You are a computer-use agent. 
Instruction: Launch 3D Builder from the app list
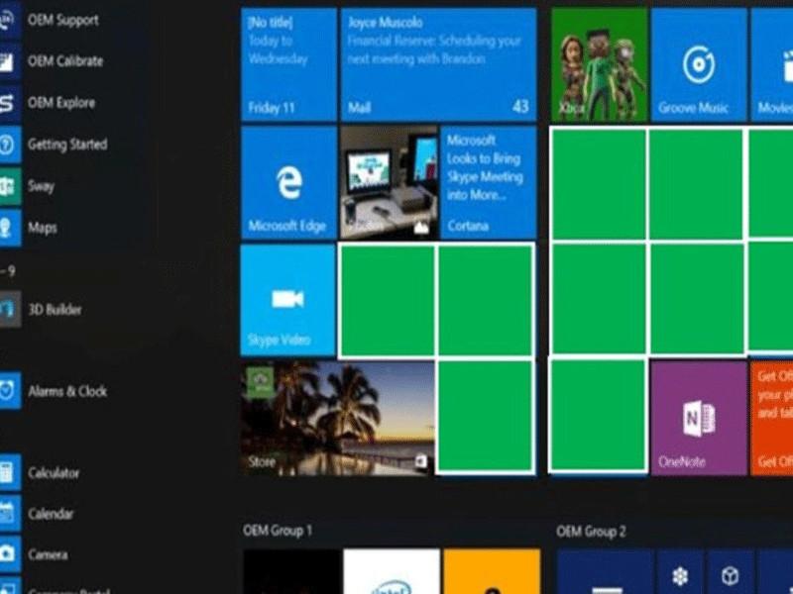(x=41, y=309)
